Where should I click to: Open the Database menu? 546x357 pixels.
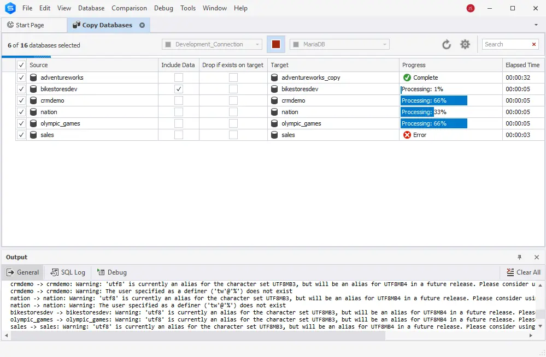91,8
